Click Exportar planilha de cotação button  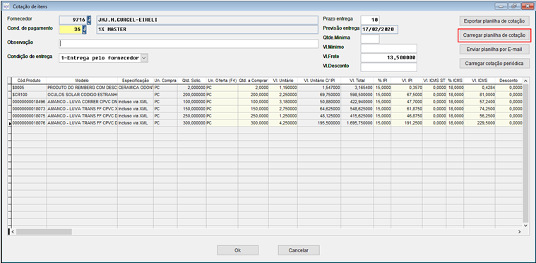494,21
